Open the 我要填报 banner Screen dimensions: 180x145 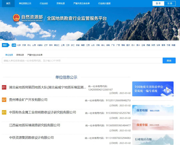[x=153, y=111]
